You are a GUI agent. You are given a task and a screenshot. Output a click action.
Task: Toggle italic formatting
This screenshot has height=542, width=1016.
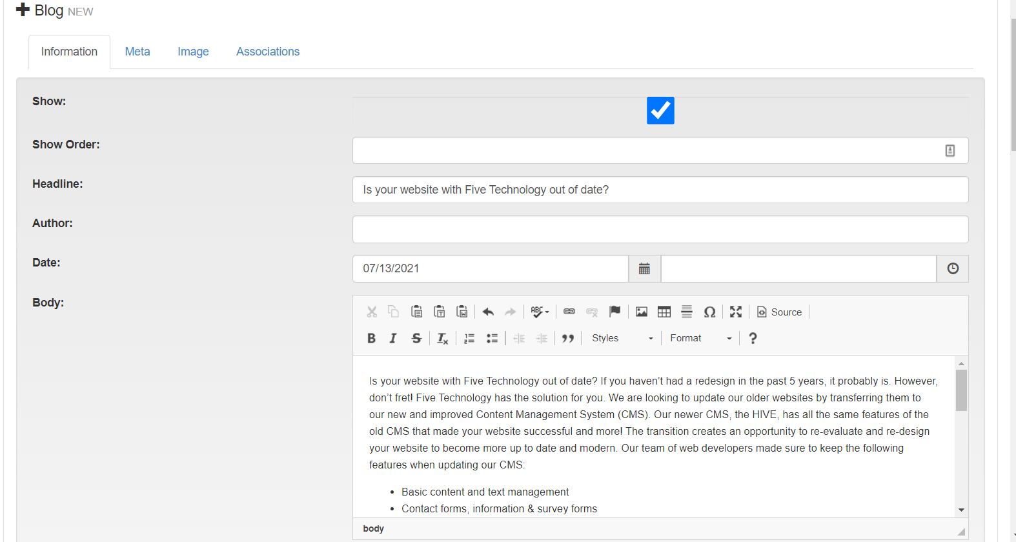[394, 338]
